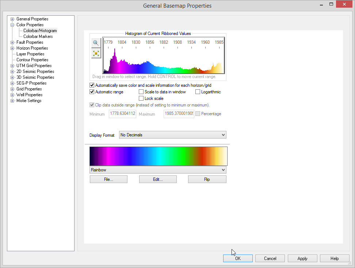Click the Edit... colorbar button
Image resolution: width=355 pixels, height=268 pixels.
tap(158, 179)
